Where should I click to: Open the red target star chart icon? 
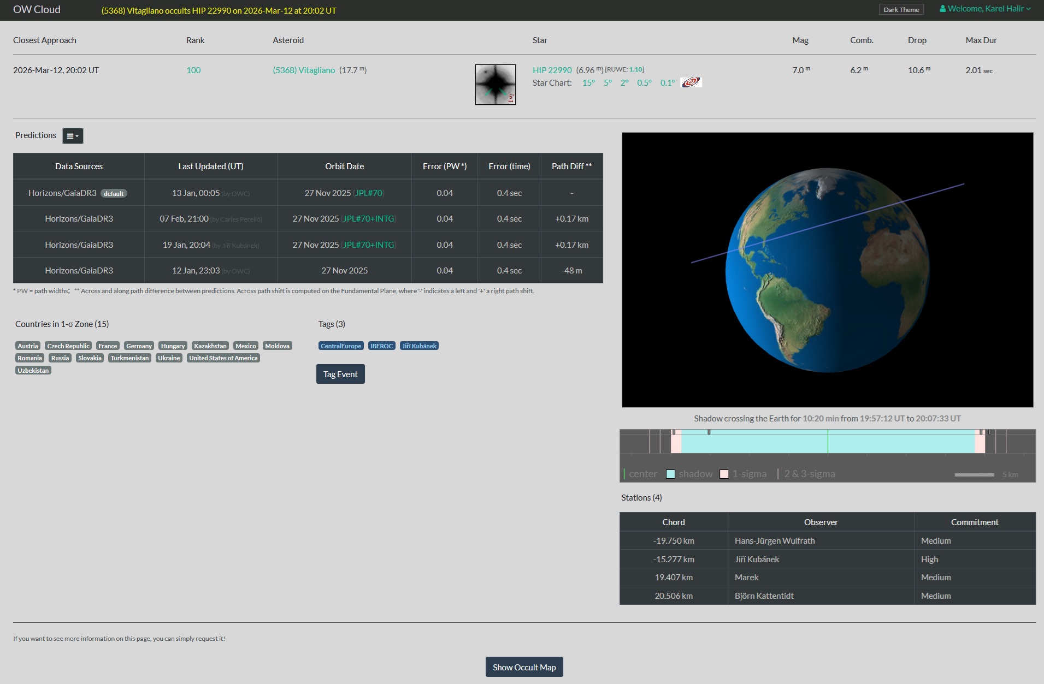click(691, 82)
